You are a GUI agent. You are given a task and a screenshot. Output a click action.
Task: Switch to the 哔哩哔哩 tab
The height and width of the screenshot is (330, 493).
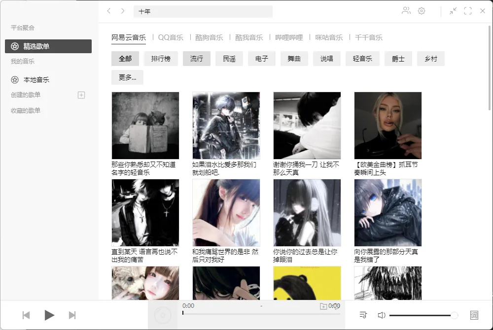click(x=289, y=37)
